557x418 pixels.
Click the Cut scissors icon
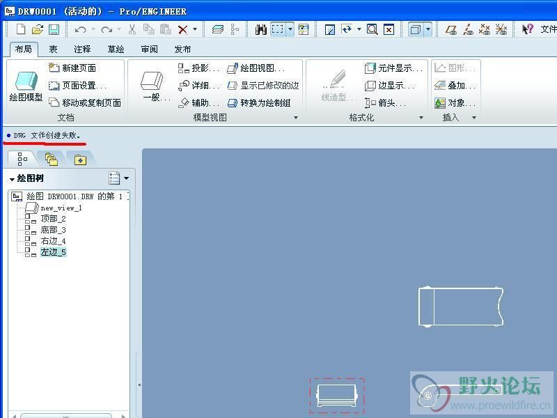click(x=132, y=29)
